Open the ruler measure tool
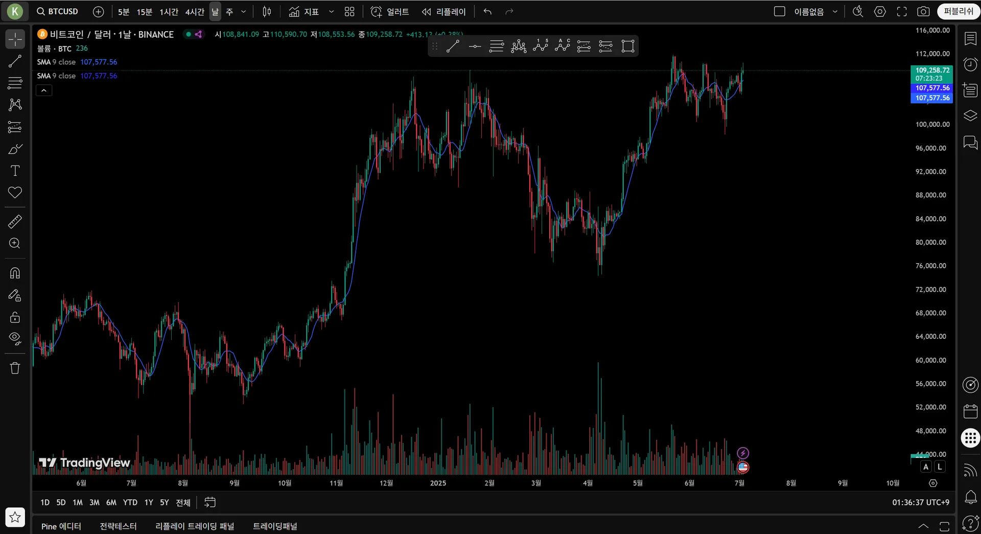Viewport: 981px width, 534px height. (x=15, y=222)
